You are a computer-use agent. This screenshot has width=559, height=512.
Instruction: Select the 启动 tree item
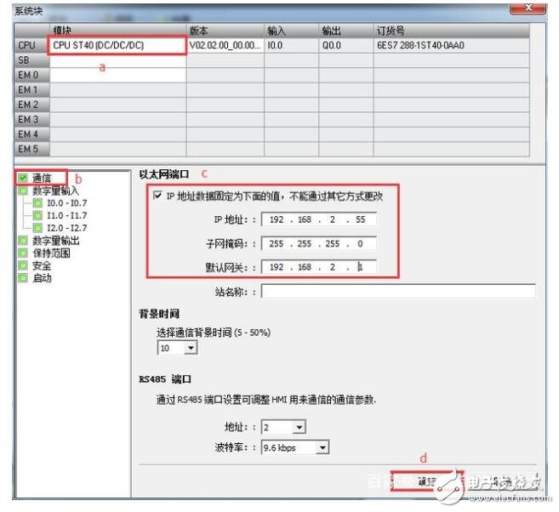click(x=42, y=278)
